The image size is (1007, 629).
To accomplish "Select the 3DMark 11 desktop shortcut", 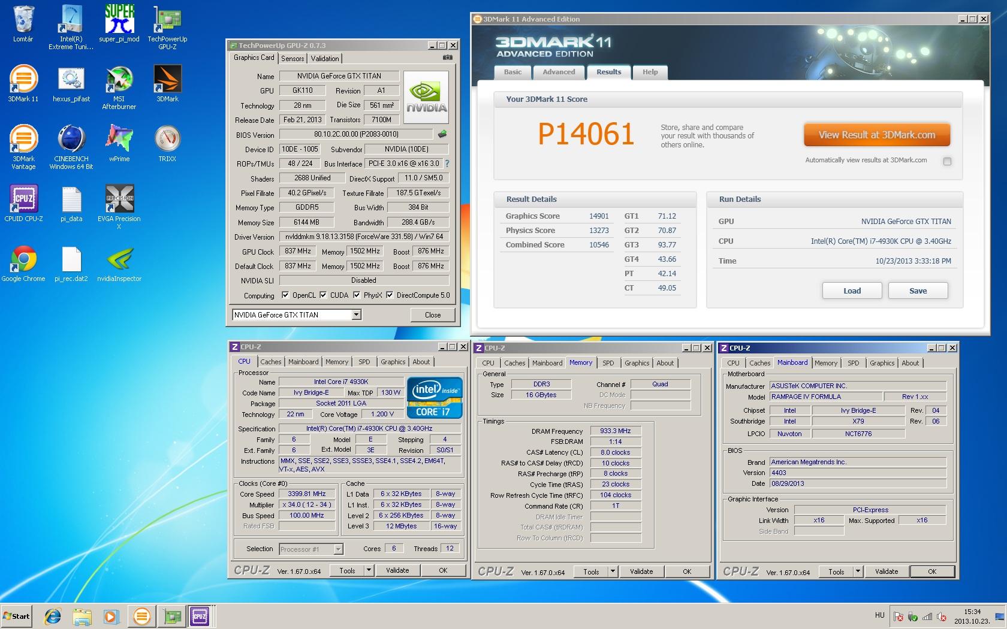I will pyautogui.click(x=23, y=83).
